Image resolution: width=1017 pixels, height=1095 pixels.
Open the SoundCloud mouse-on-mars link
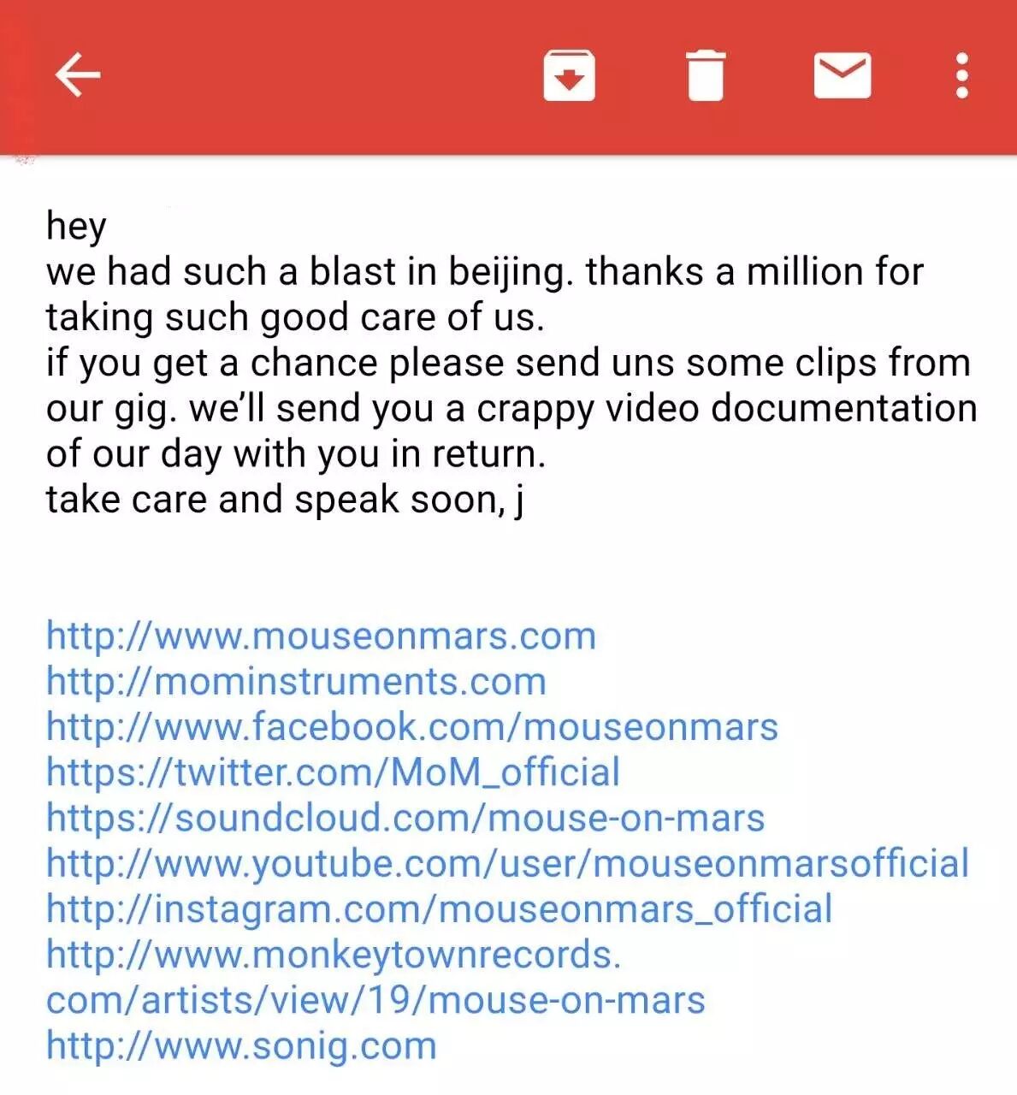click(405, 818)
